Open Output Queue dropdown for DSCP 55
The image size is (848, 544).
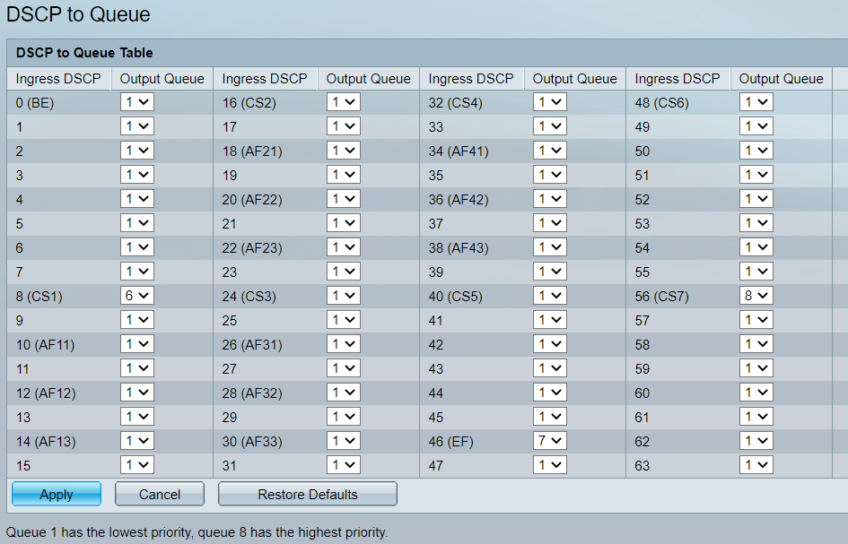coord(756,272)
